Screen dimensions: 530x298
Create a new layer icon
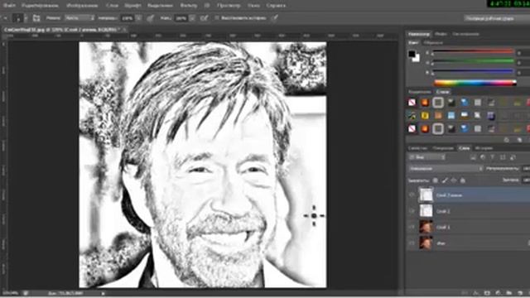point(519,293)
